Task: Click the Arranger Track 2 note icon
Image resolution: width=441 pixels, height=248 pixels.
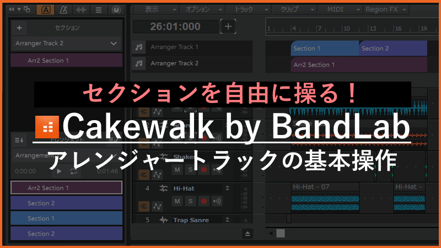Action: (x=139, y=63)
